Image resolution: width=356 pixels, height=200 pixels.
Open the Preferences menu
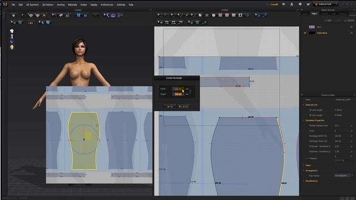tap(107, 5)
